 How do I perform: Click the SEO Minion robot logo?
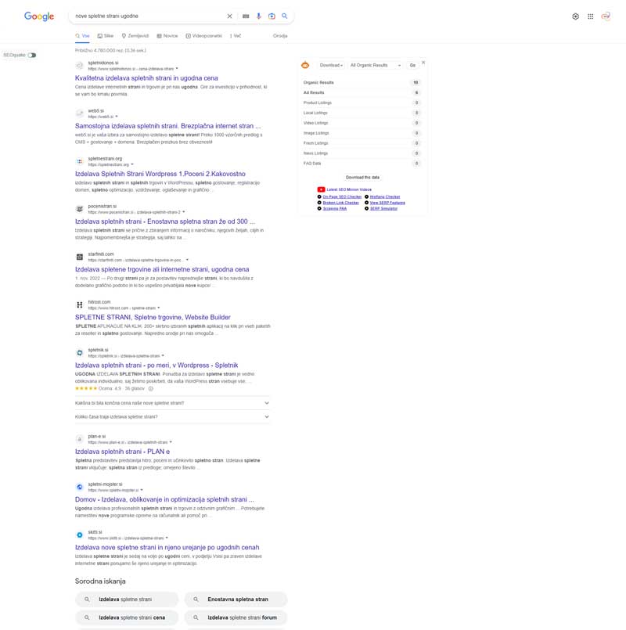[305, 65]
